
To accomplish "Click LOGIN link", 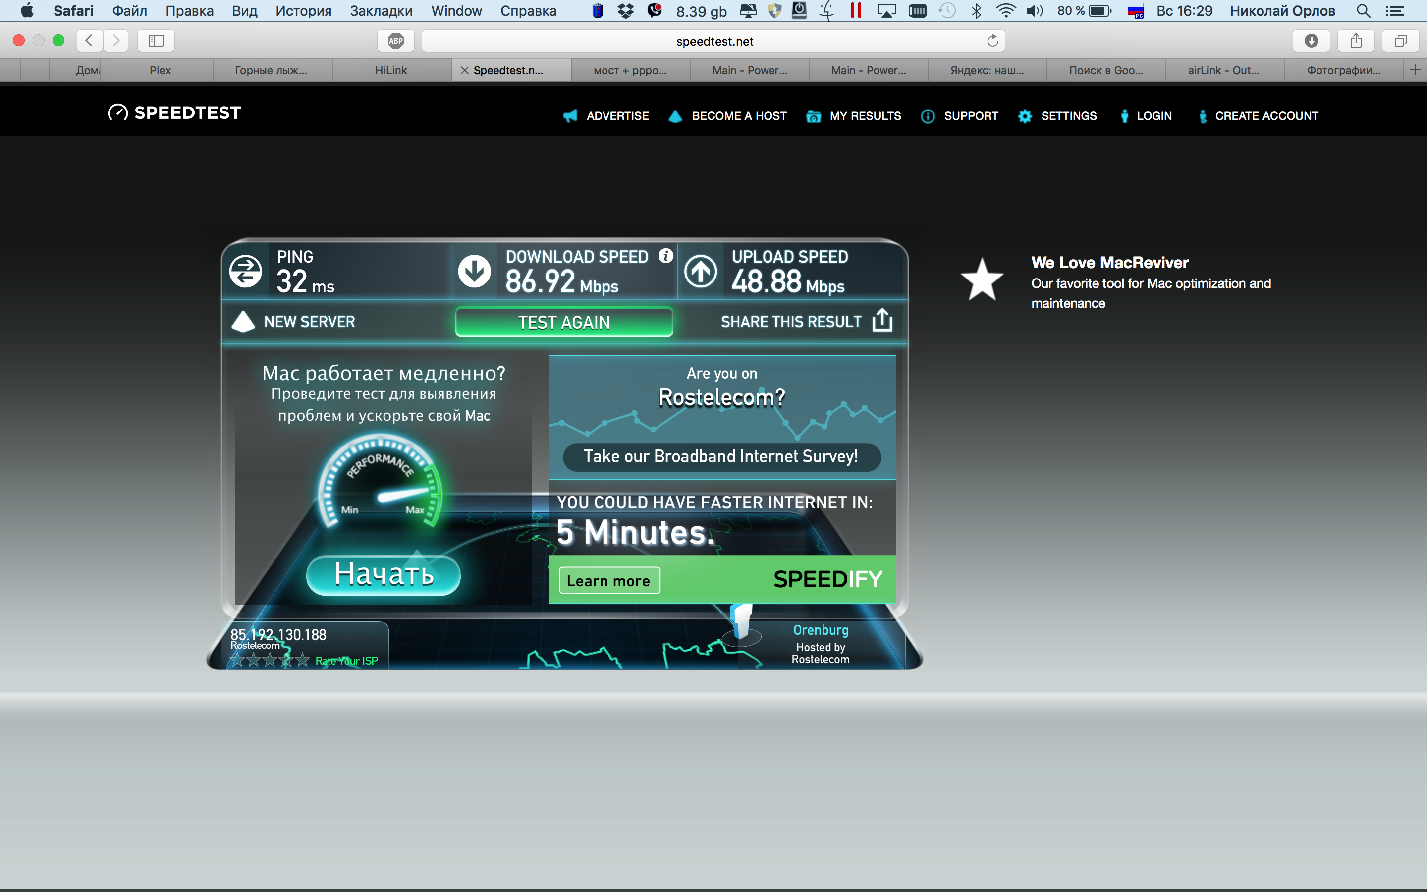I will [1154, 116].
